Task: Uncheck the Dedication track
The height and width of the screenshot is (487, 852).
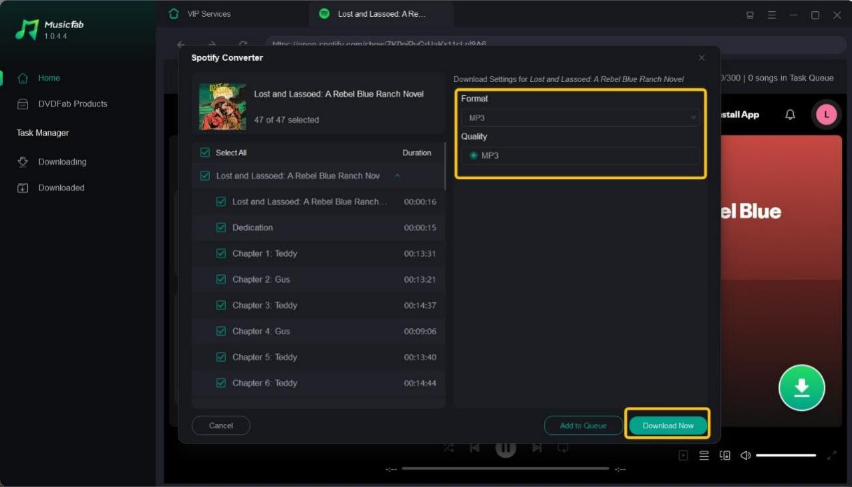Action: (221, 227)
